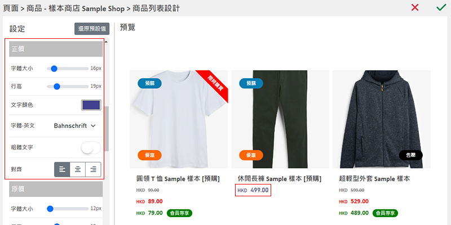Select left text alignment icon
The width and height of the screenshot is (451, 225).
click(62, 169)
